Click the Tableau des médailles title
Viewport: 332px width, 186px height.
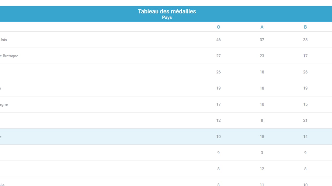[167, 11]
